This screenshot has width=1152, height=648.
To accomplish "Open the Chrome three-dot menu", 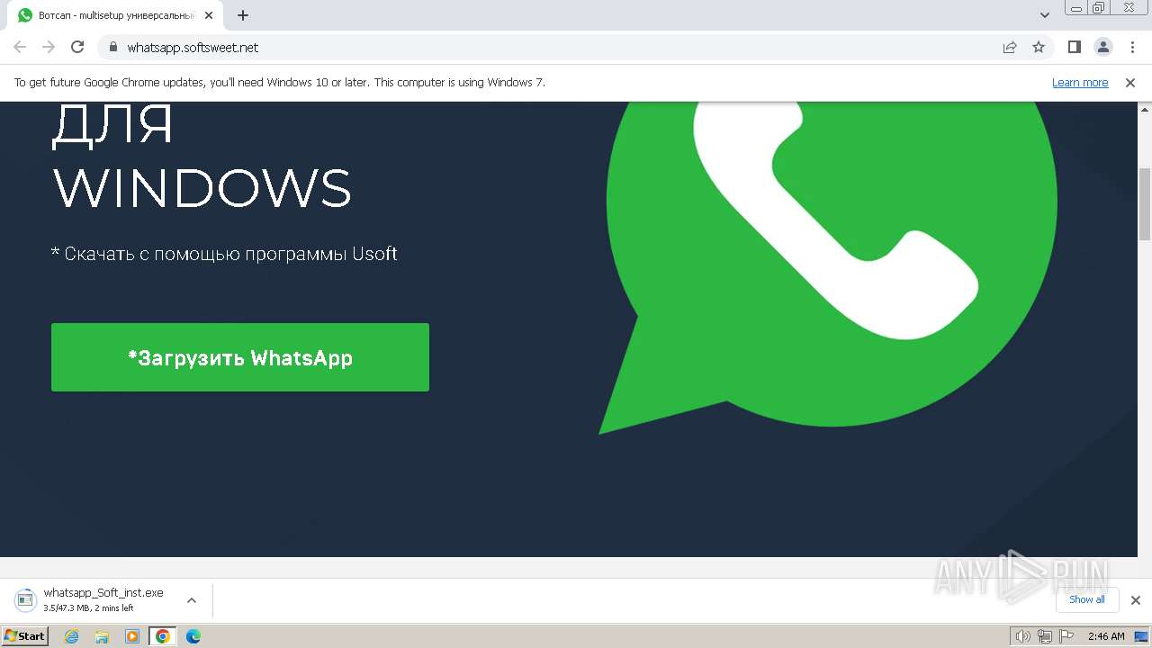I will click(1132, 47).
